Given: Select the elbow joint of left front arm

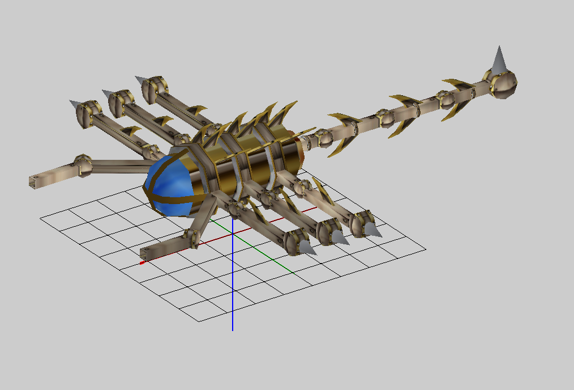Looking at the screenshot, I should coord(83,166).
